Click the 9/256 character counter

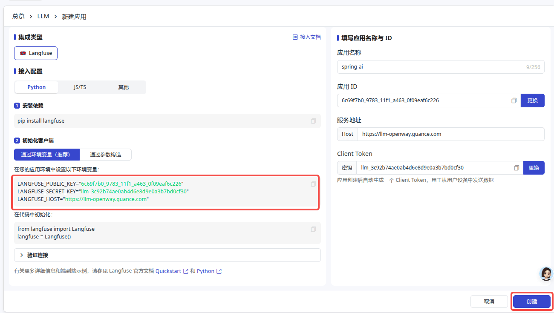coord(533,67)
